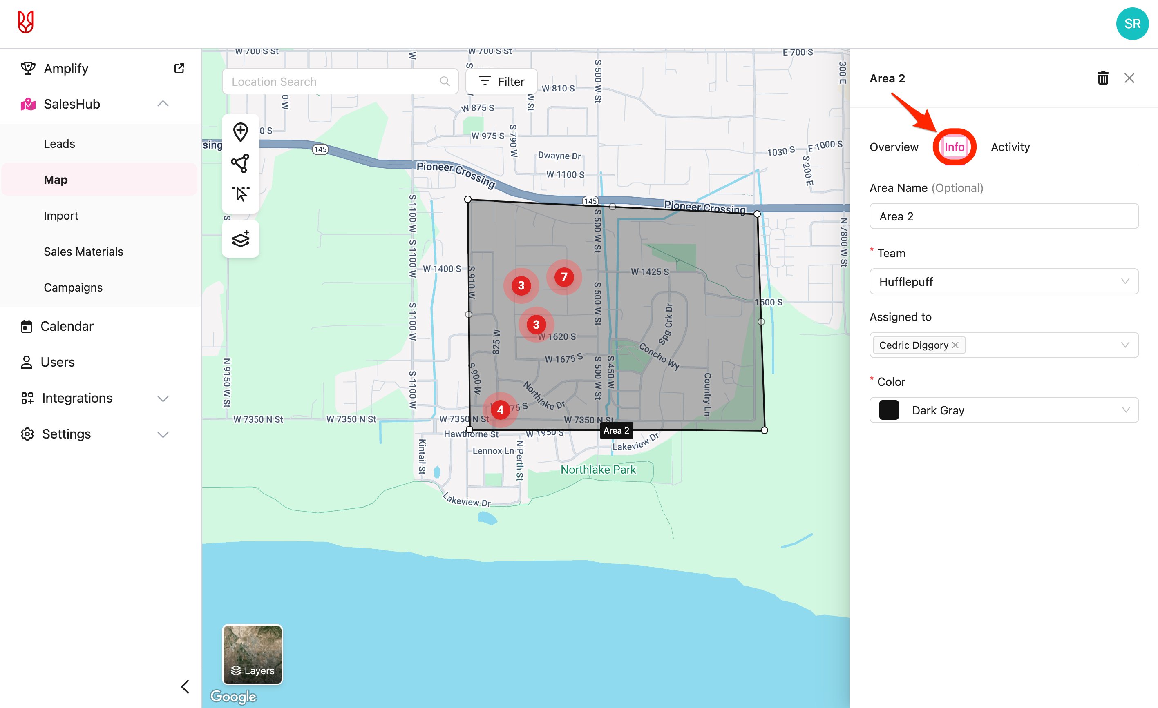The image size is (1158, 708).
Task: Open Amplify external link icon
Action: [179, 69]
